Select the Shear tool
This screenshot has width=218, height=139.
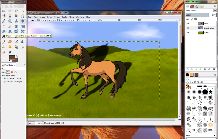4,31
